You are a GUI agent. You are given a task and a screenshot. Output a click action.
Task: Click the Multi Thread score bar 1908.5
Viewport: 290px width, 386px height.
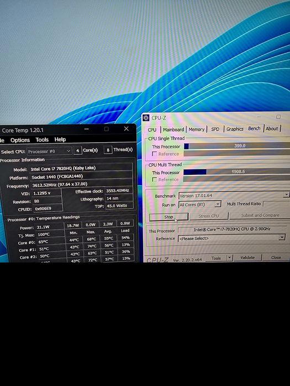click(x=237, y=171)
